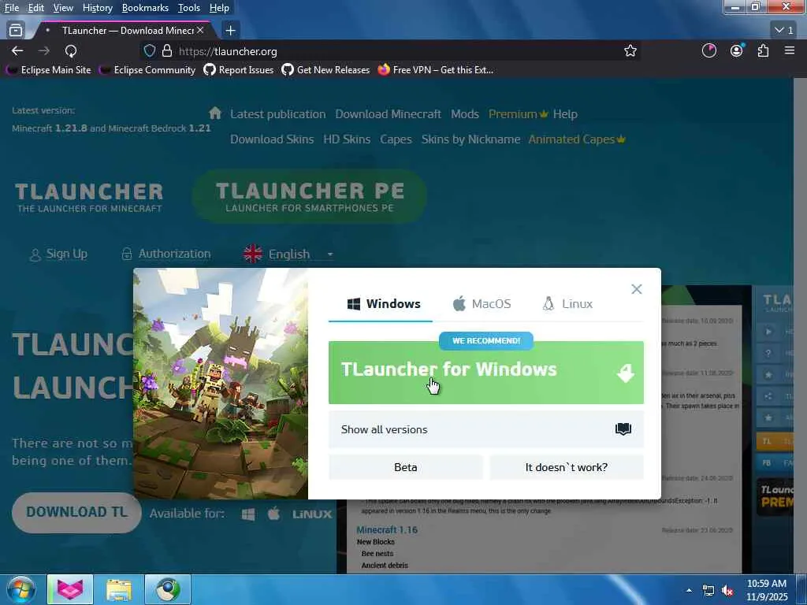Open the pink browser taskbar icon

(70, 589)
